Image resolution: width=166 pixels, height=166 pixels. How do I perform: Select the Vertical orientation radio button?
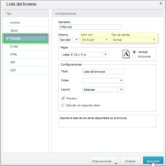pyautogui.click(x=134, y=52)
